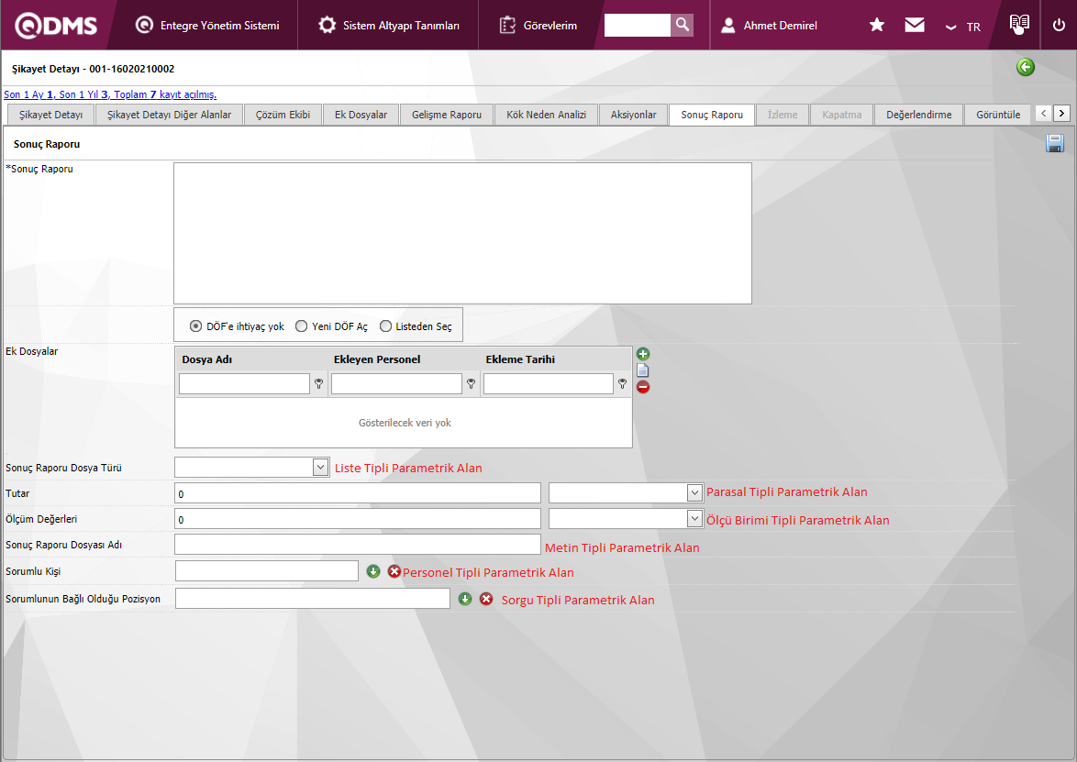Image resolution: width=1077 pixels, height=762 pixels.
Task: Click the Tutar amount field
Action: click(357, 493)
